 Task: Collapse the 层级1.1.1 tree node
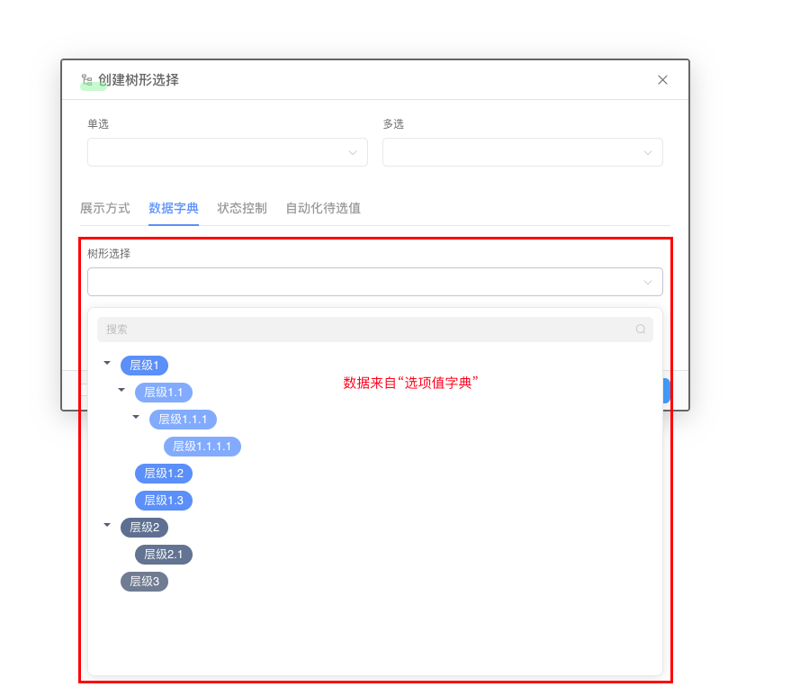pos(136,419)
